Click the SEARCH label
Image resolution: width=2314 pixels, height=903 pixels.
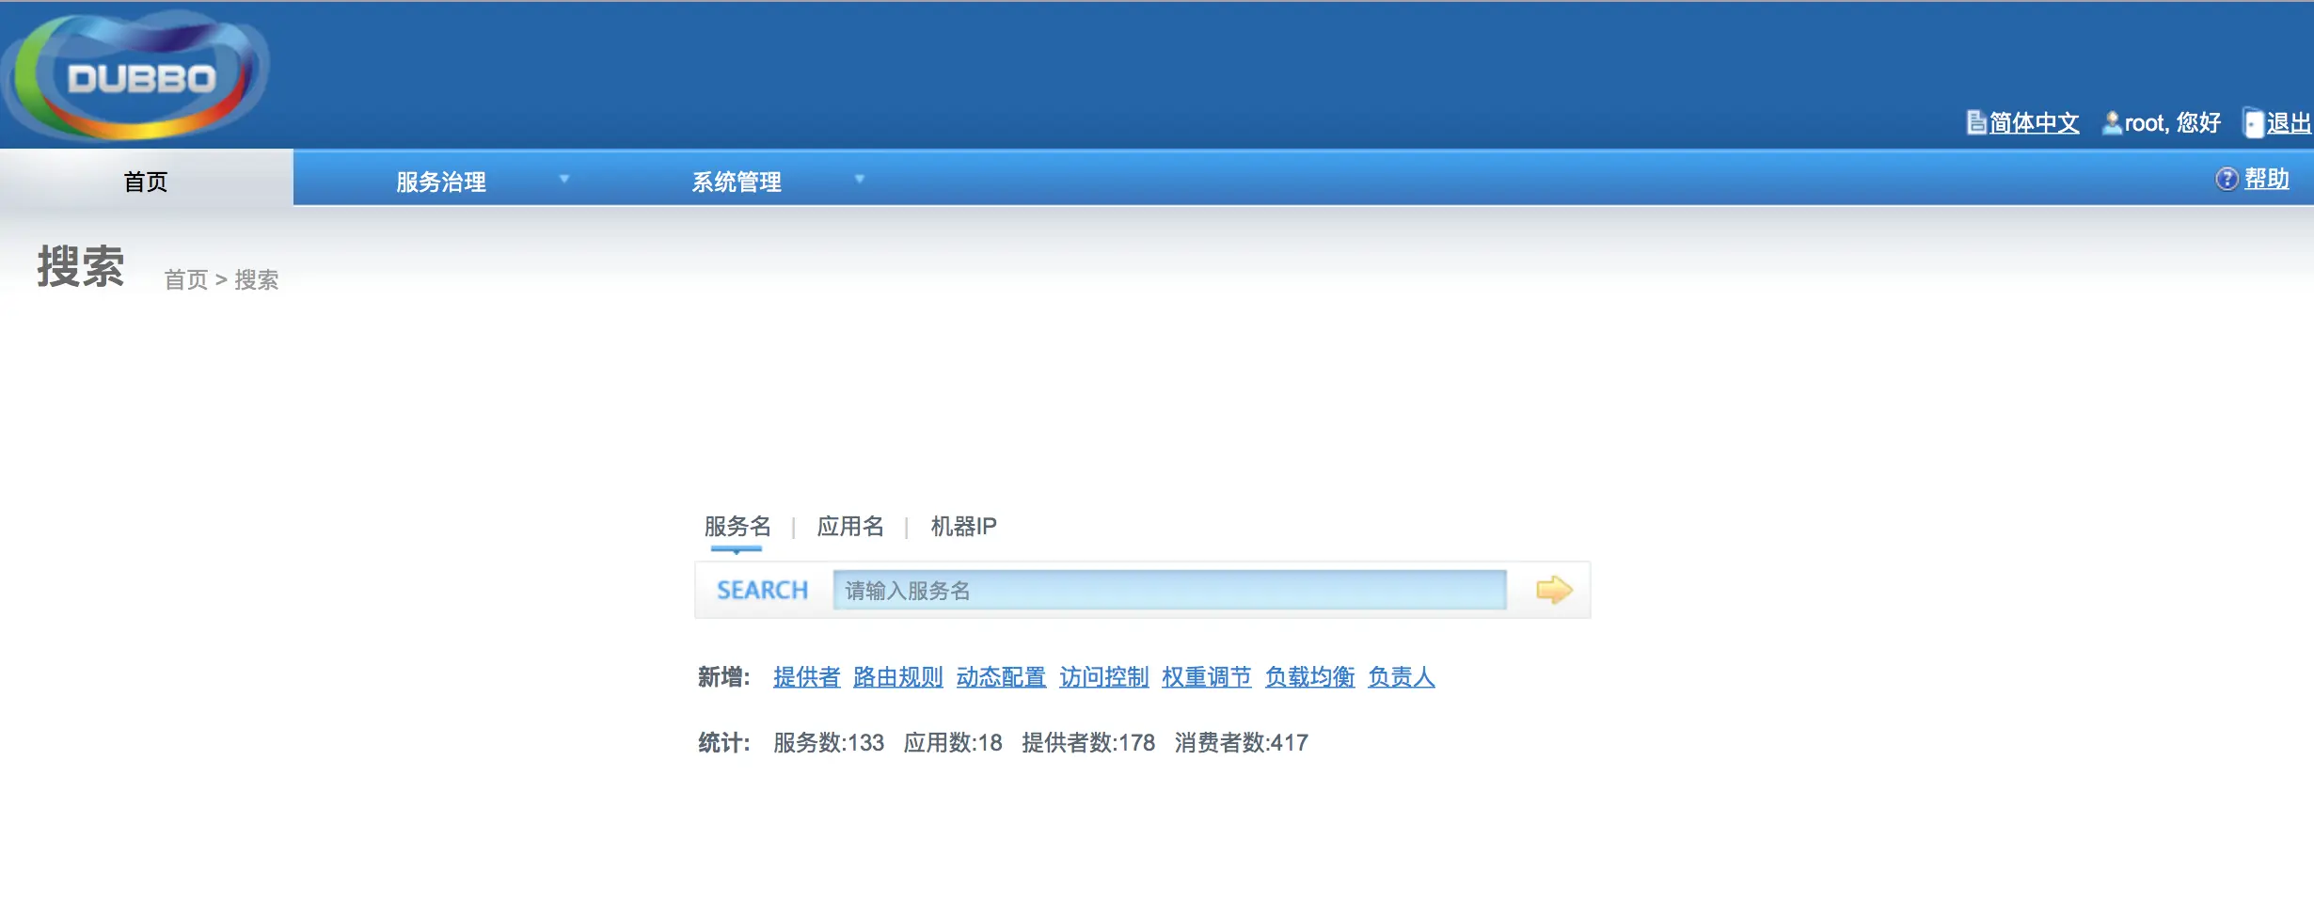pyautogui.click(x=763, y=590)
